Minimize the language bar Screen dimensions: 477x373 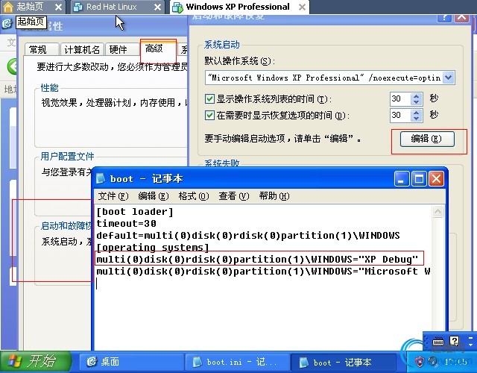pyautogui.click(x=470, y=338)
